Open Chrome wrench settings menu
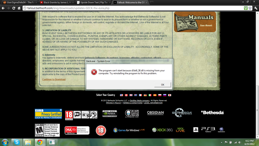The height and width of the screenshot is (146, 259). click(x=256, y=8)
